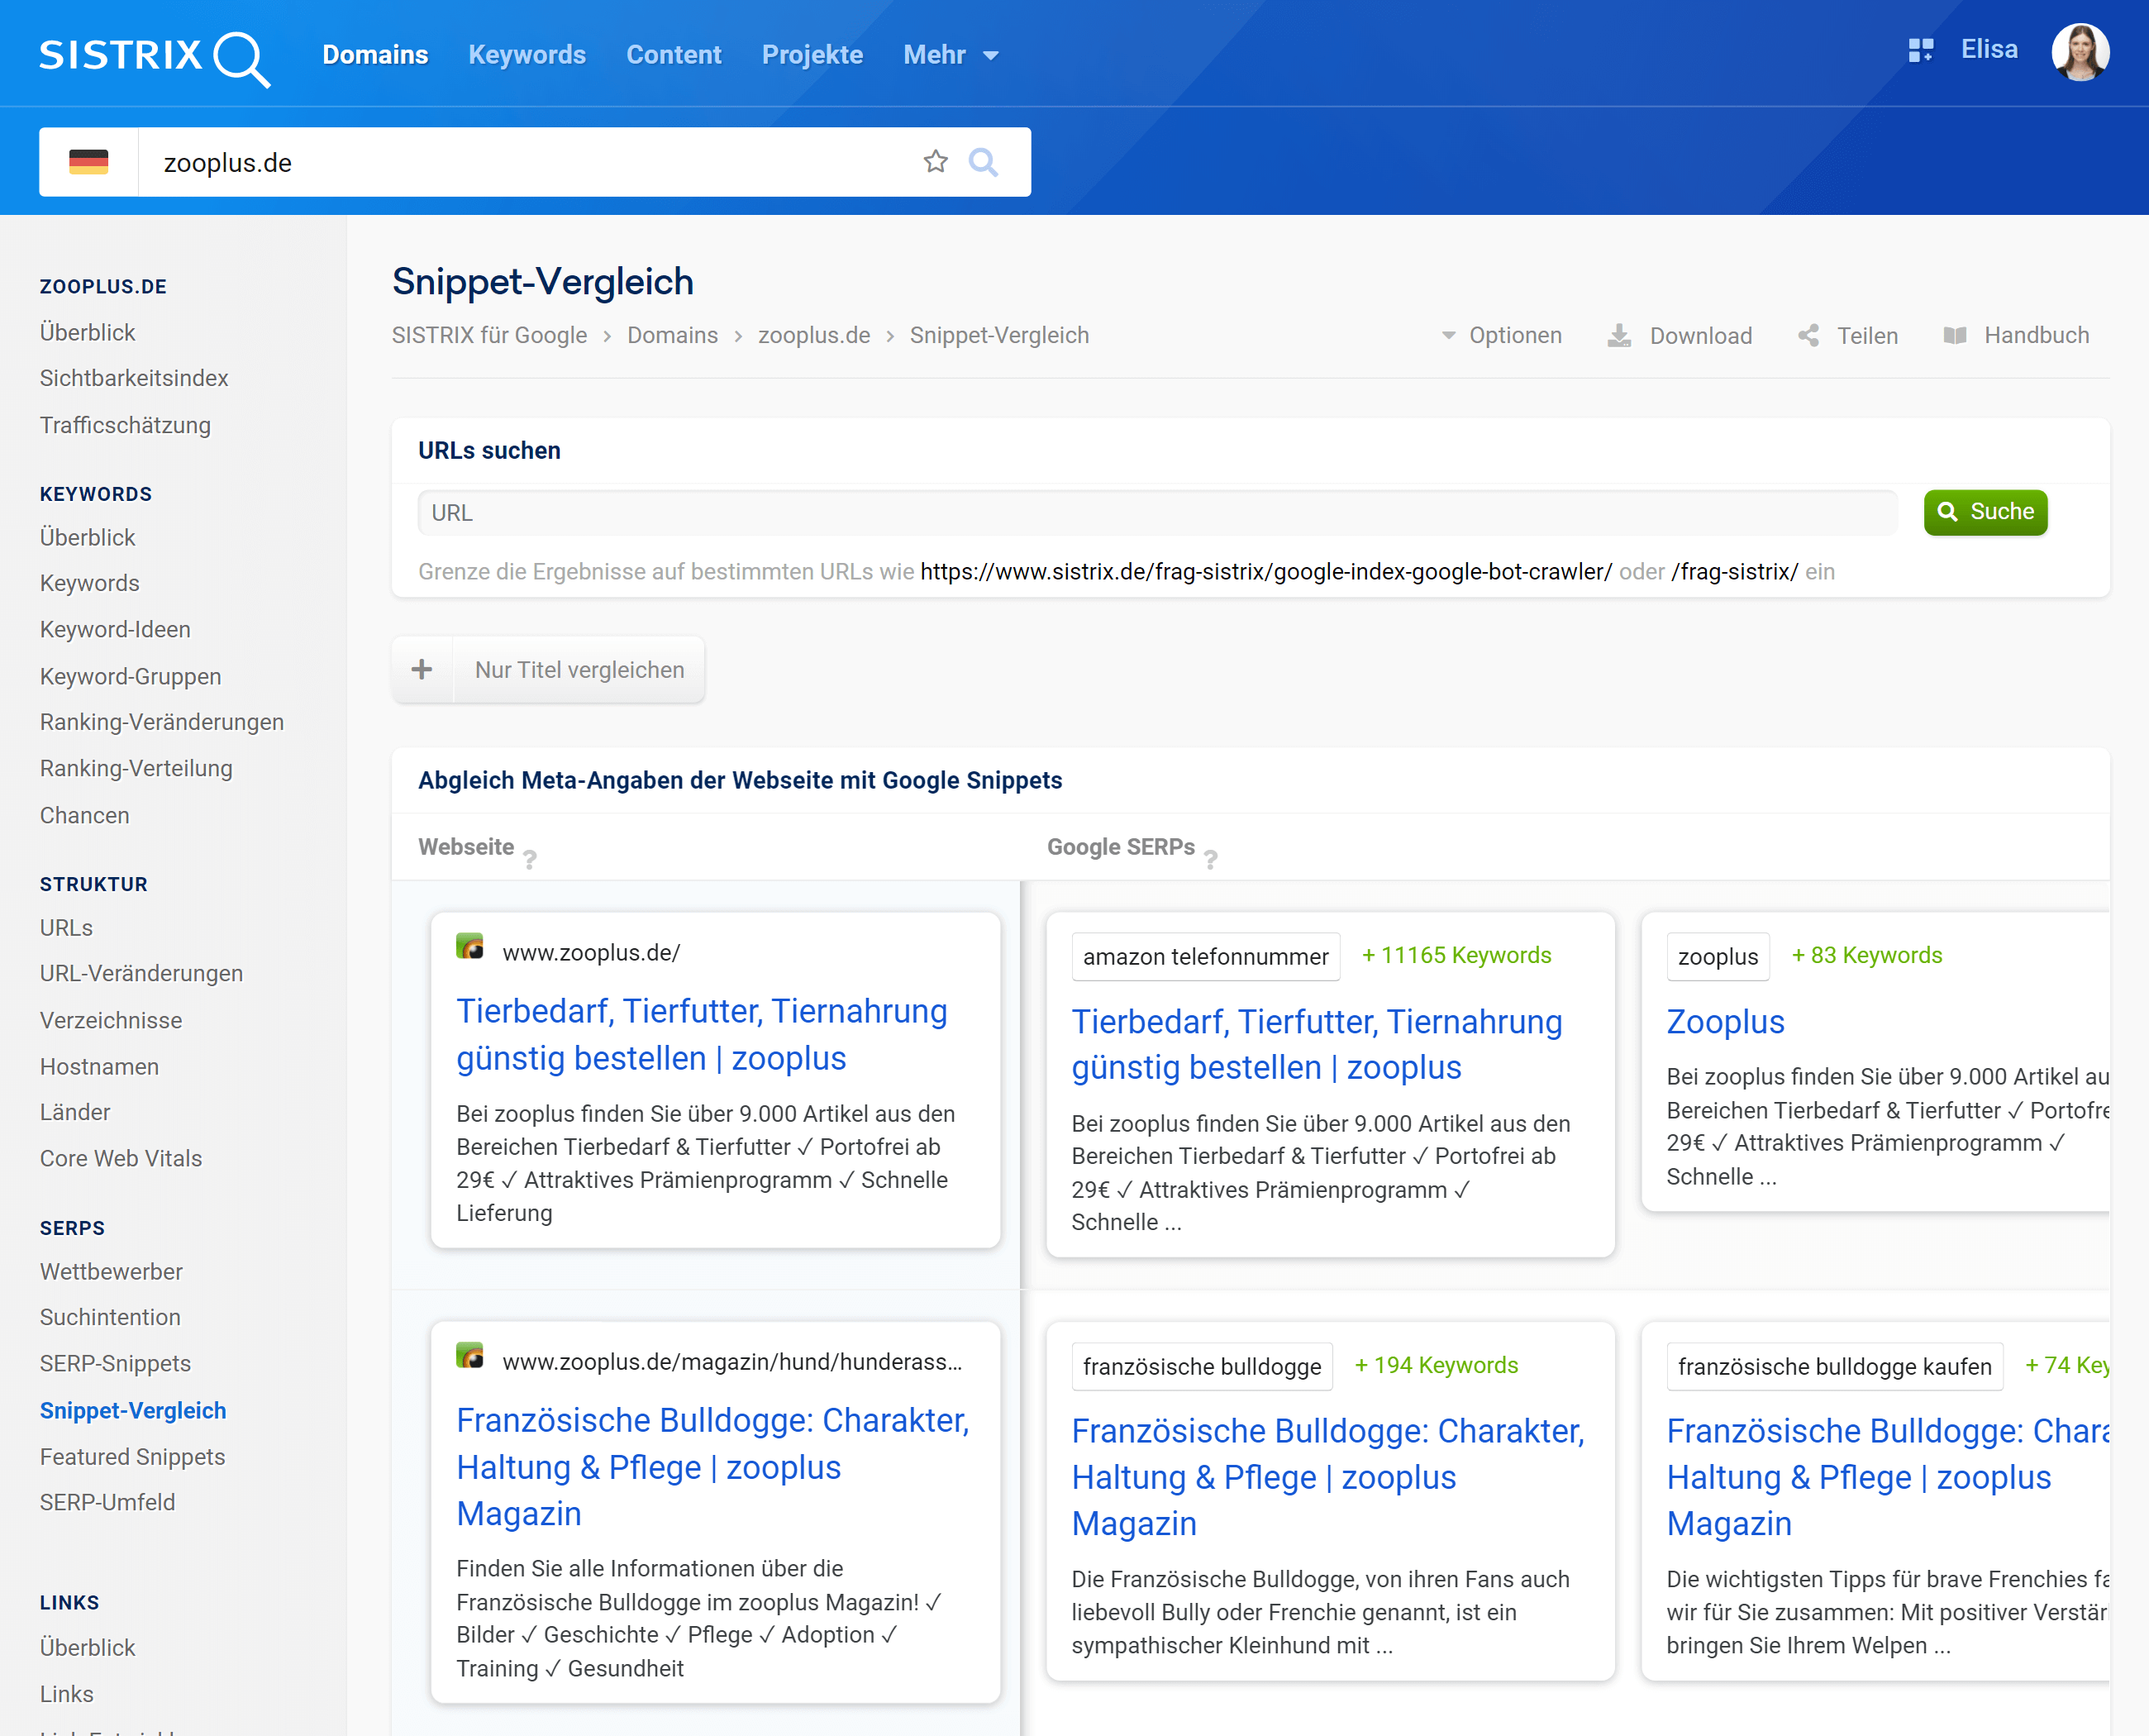This screenshot has height=1736, width=2149.
Task: Open Wettbewerber in sidebar
Action: click(111, 1271)
